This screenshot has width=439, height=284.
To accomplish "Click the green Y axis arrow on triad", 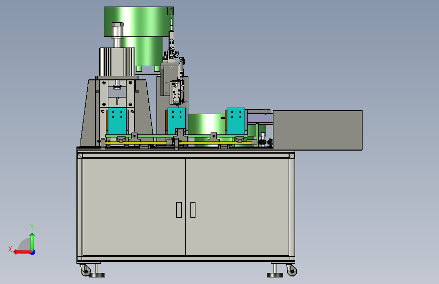I will click(32, 242).
